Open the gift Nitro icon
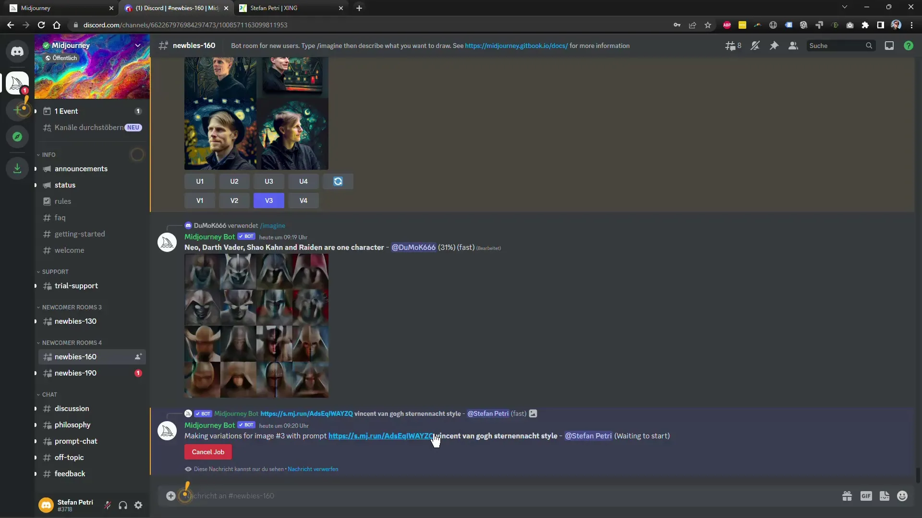The image size is (922, 518). pyautogui.click(x=847, y=496)
